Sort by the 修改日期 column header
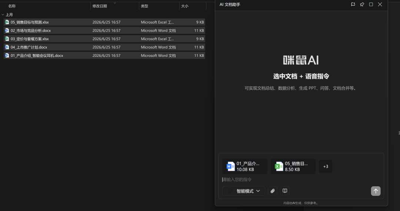Viewport: 400px width, 211px height. 100,6
